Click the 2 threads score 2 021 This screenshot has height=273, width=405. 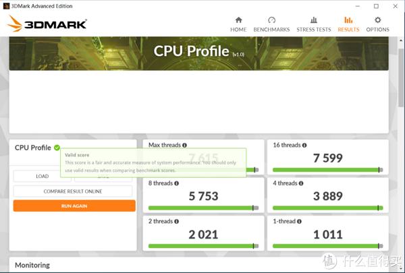[203, 235]
